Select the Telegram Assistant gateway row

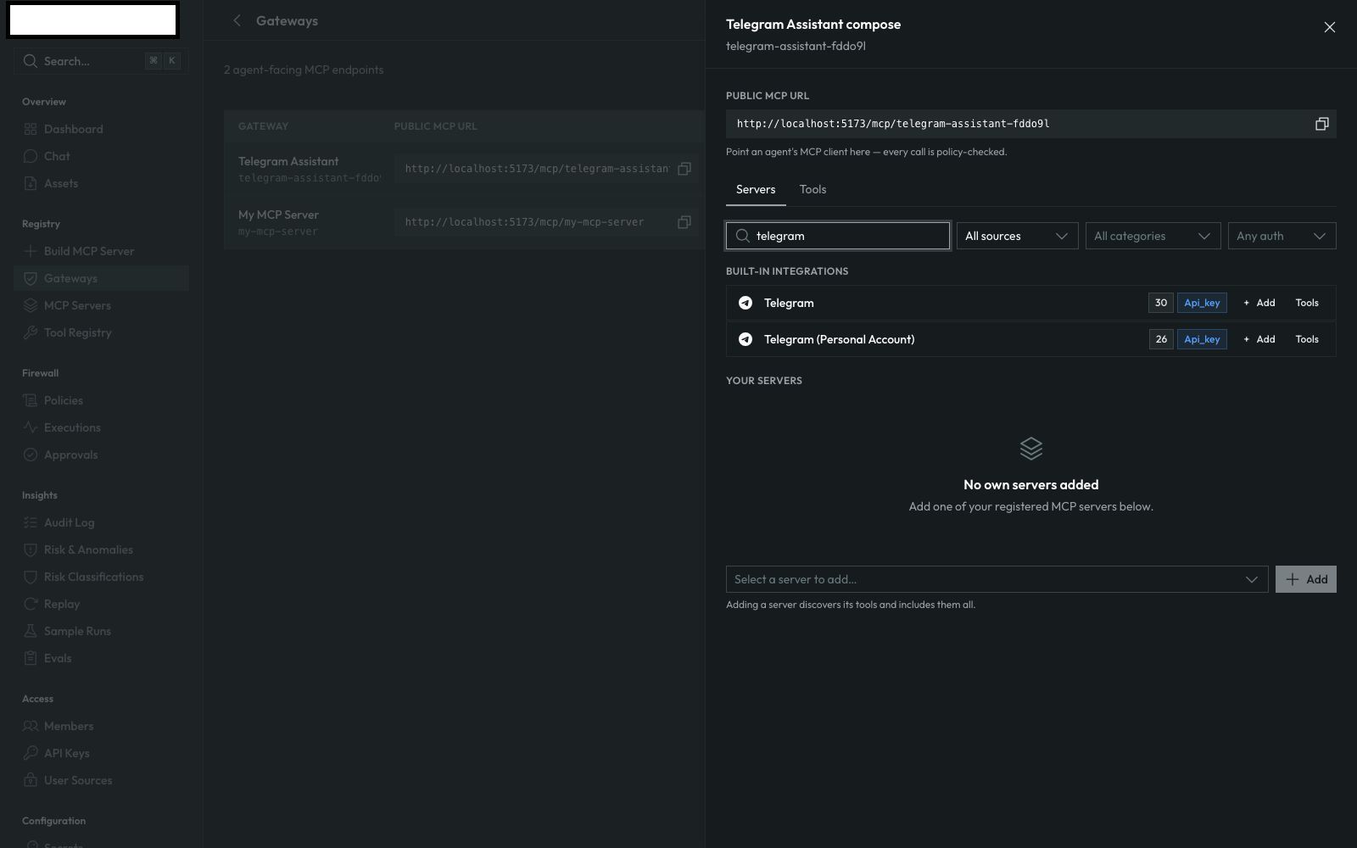coord(464,169)
